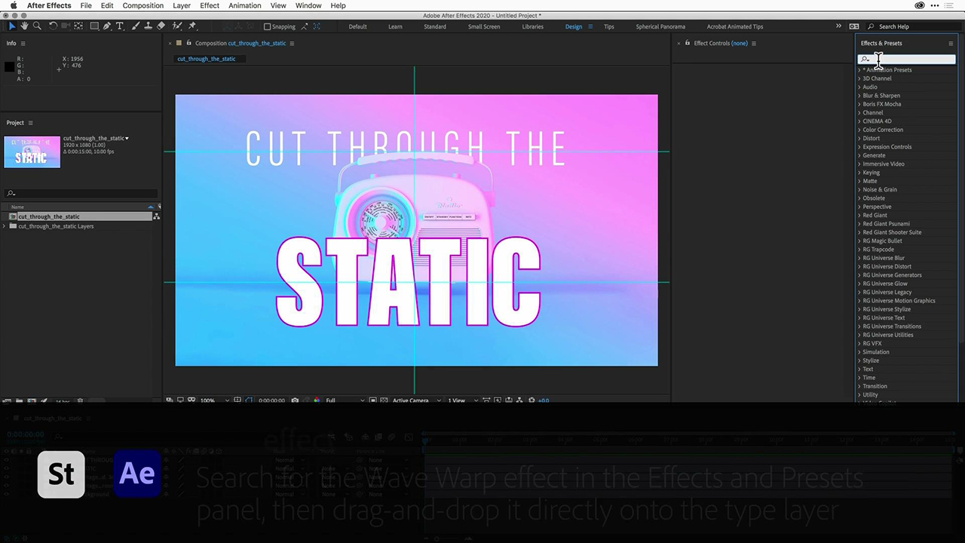Open the Composition menu
The image size is (965, 543).
tap(142, 5)
